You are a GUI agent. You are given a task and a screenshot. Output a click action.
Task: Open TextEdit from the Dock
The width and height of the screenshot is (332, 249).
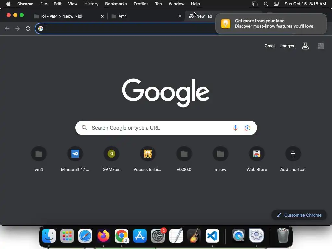click(x=176, y=236)
